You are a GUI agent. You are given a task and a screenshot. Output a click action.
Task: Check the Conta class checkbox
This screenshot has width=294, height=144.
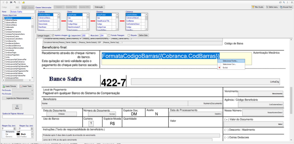pyautogui.click(x=3, y=57)
